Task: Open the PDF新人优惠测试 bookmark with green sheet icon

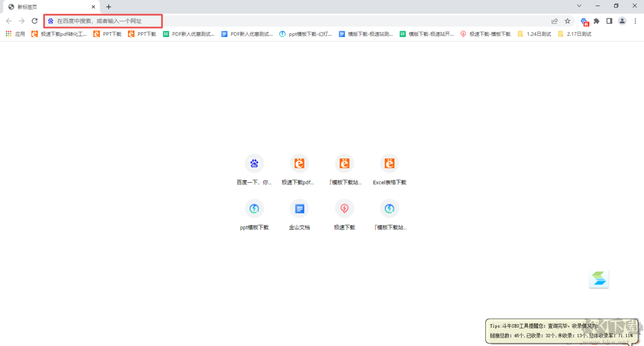Action: click(x=188, y=34)
